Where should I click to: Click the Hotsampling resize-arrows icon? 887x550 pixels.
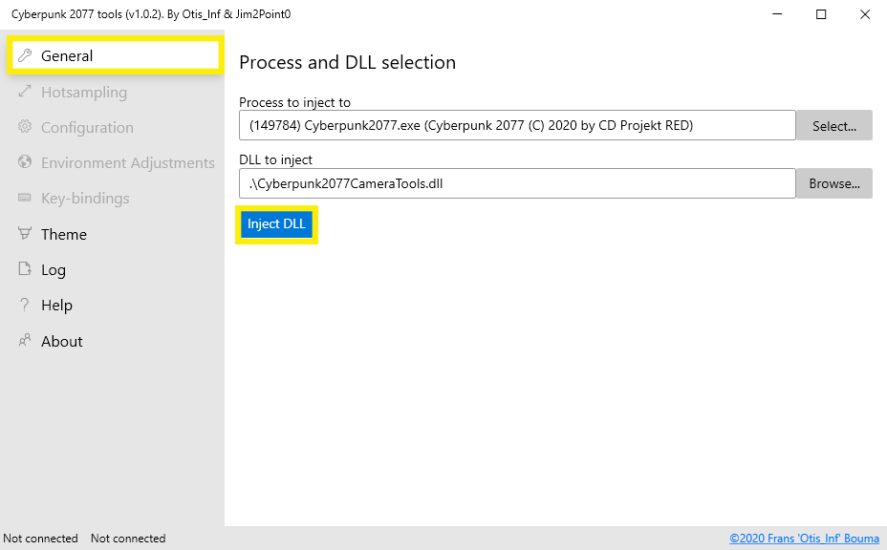25,93
